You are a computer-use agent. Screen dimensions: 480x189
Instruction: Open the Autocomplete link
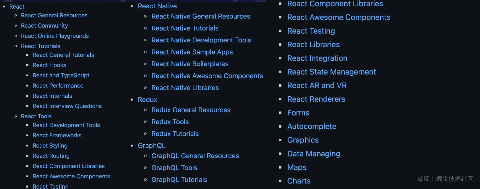312,126
